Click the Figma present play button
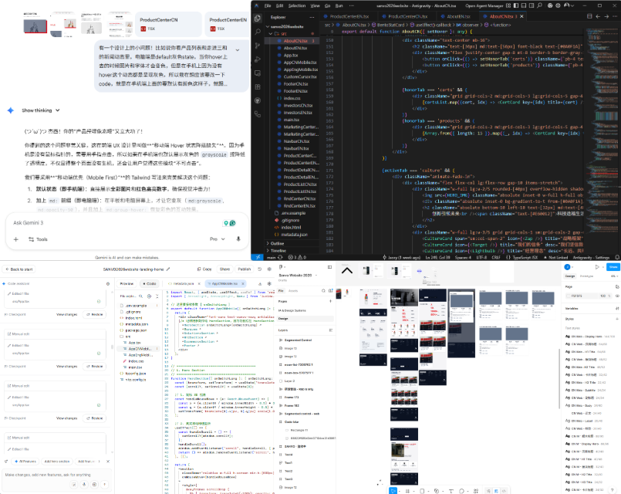The height and width of the screenshot is (494, 621). coord(596,267)
